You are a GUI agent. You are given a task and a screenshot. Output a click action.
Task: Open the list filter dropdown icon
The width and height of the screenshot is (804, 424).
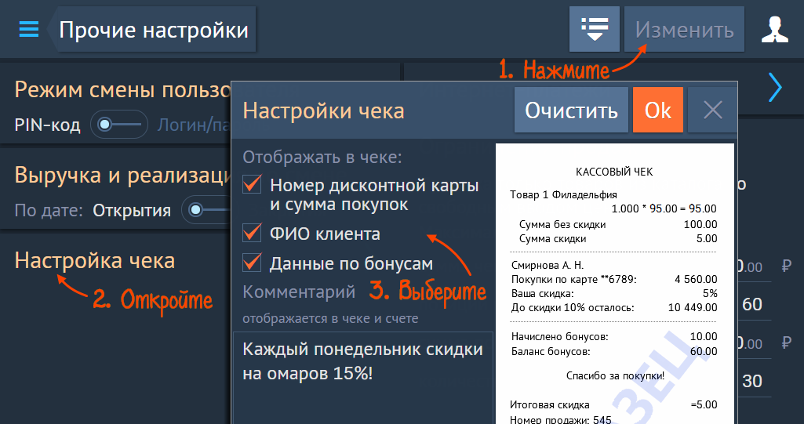(594, 30)
